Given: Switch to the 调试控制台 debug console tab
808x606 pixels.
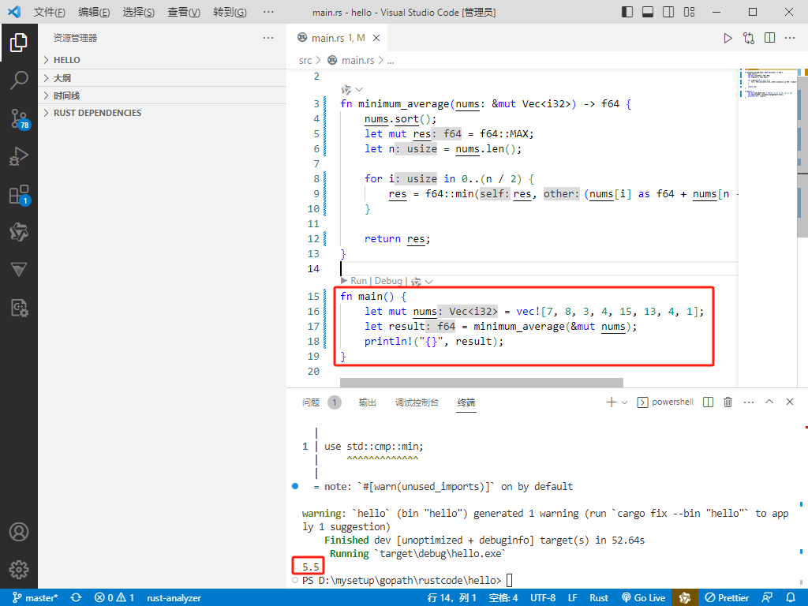Looking at the screenshot, I should [417, 402].
